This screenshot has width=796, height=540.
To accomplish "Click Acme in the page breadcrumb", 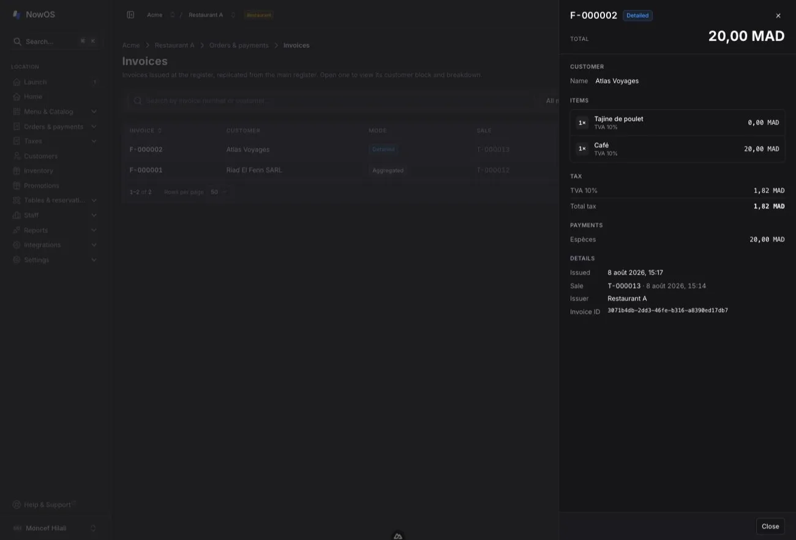I will pyautogui.click(x=131, y=45).
